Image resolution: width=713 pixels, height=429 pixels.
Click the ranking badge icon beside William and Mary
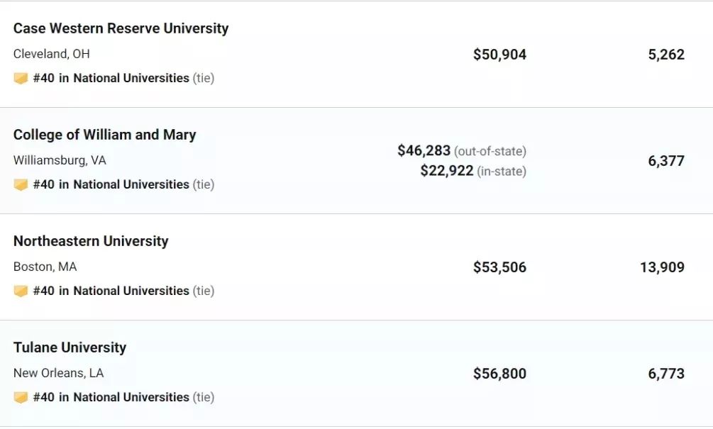click(x=21, y=184)
